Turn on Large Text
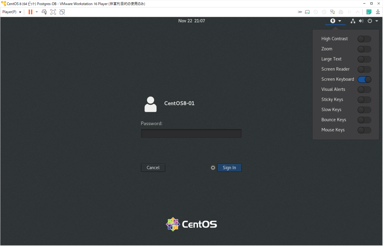 [364, 59]
